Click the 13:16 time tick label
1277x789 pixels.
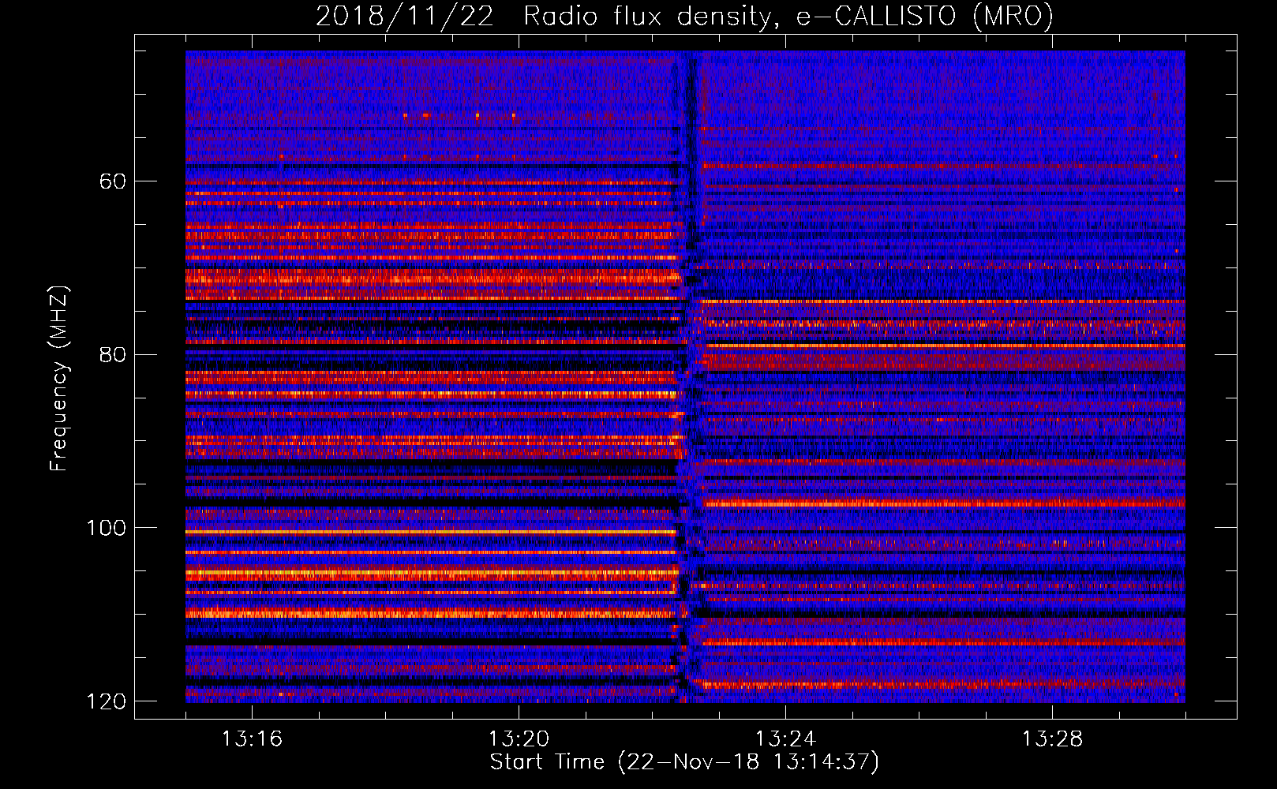click(252, 739)
